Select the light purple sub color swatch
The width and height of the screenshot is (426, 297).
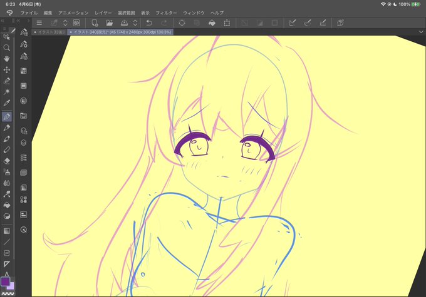11,286
